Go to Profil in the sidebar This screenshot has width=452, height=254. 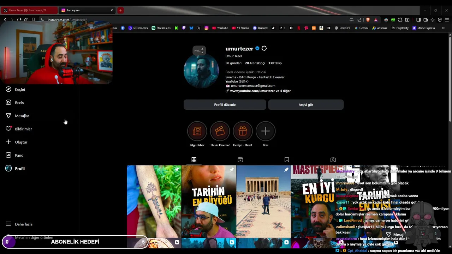click(15, 169)
